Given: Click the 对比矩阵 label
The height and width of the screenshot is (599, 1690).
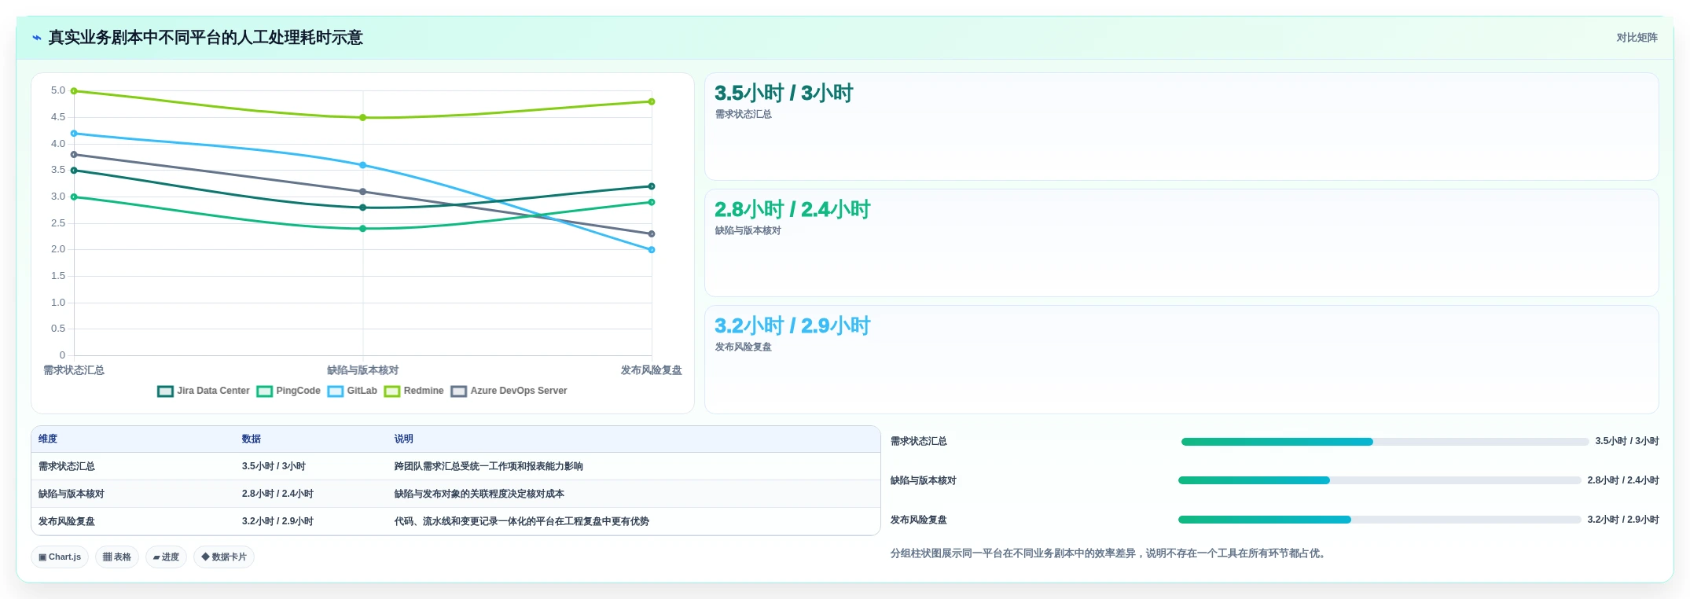Looking at the screenshot, I should (1637, 38).
